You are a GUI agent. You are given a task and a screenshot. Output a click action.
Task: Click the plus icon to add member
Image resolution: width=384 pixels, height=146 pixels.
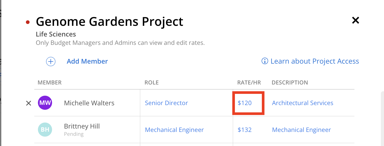(51, 62)
